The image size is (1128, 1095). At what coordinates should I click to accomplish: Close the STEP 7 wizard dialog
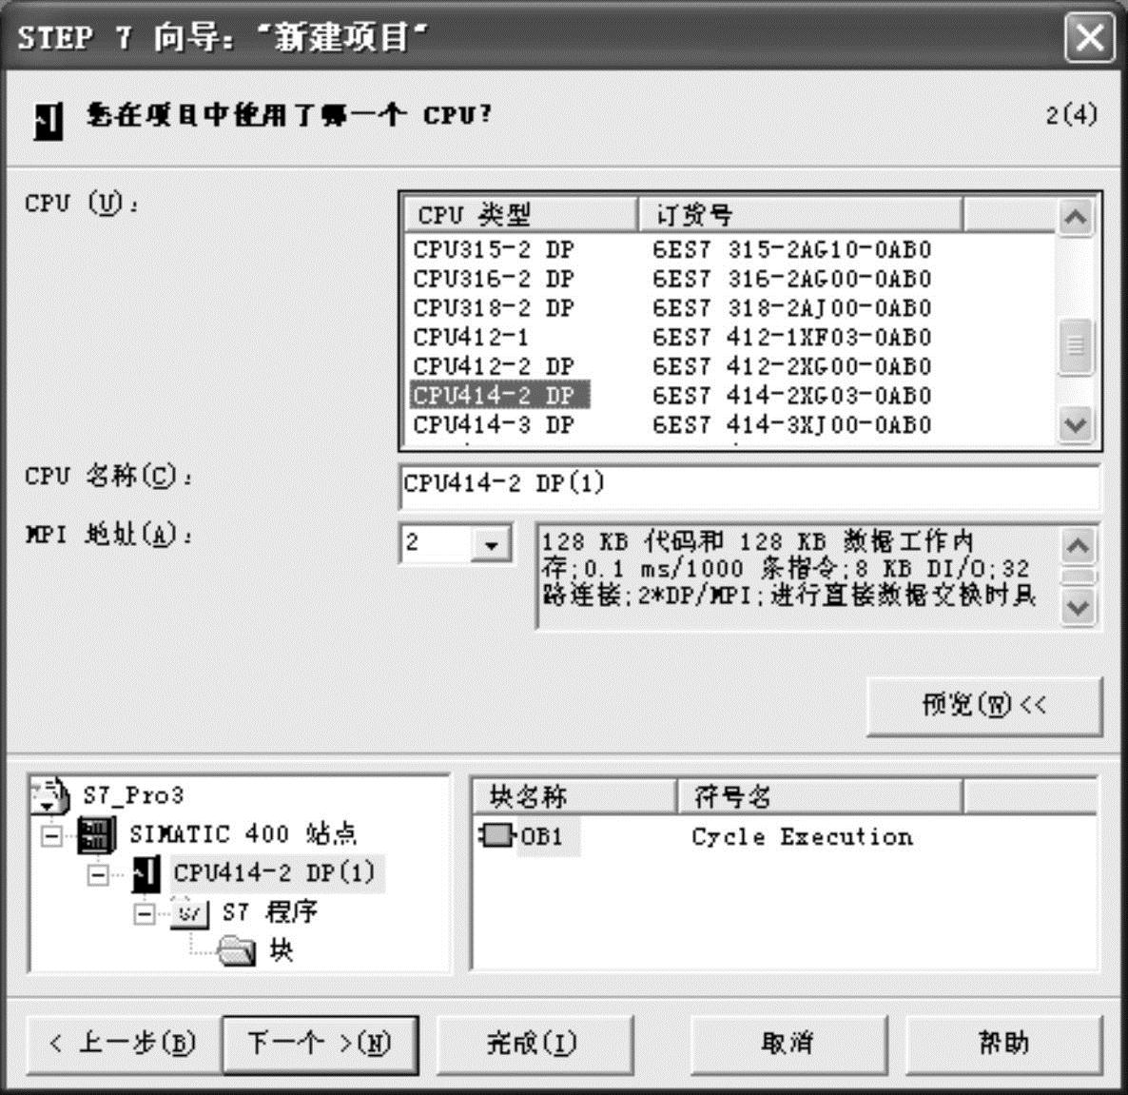pyautogui.click(x=1089, y=37)
